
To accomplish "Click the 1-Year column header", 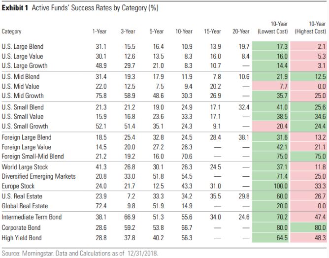I will pos(99,32).
